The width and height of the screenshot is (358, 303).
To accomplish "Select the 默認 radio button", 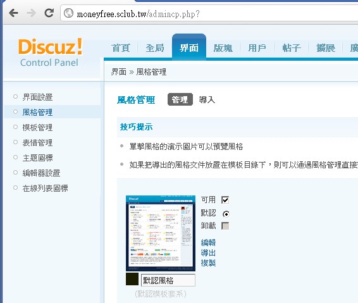I will pyautogui.click(x=226, y=214).
